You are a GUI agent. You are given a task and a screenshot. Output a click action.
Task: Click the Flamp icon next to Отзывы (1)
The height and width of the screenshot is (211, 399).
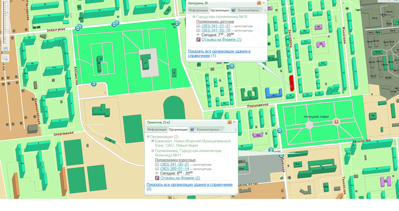(x=198, y=39)
